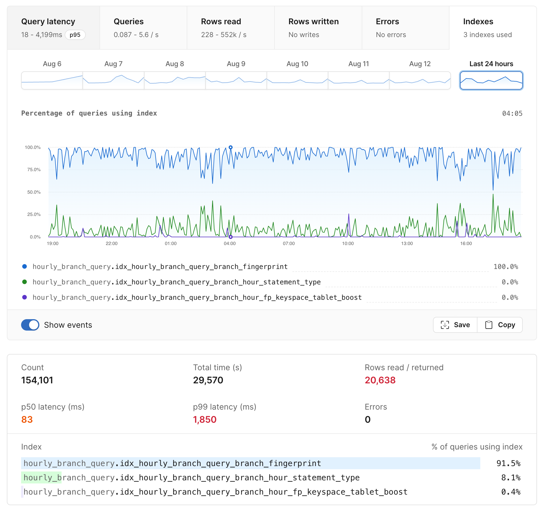The height and width of the screenshot is (506, 541).
Task: Click the p95 badge under Query latency
Action: (75, 35)
